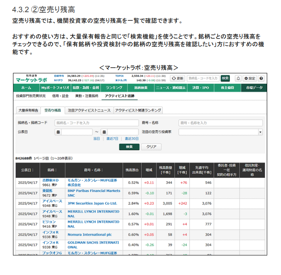Image resolution: width=281 pixels, height=275 pixels.
Task: Click the notification bell icon
Action: 238,78
